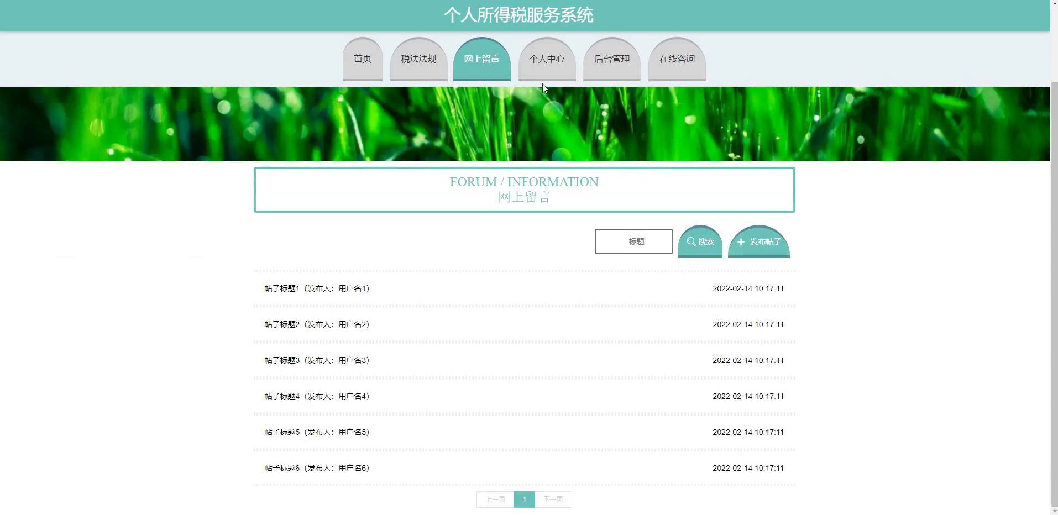Focus the 标题 search input field
1058x515 pixels.
633,241
